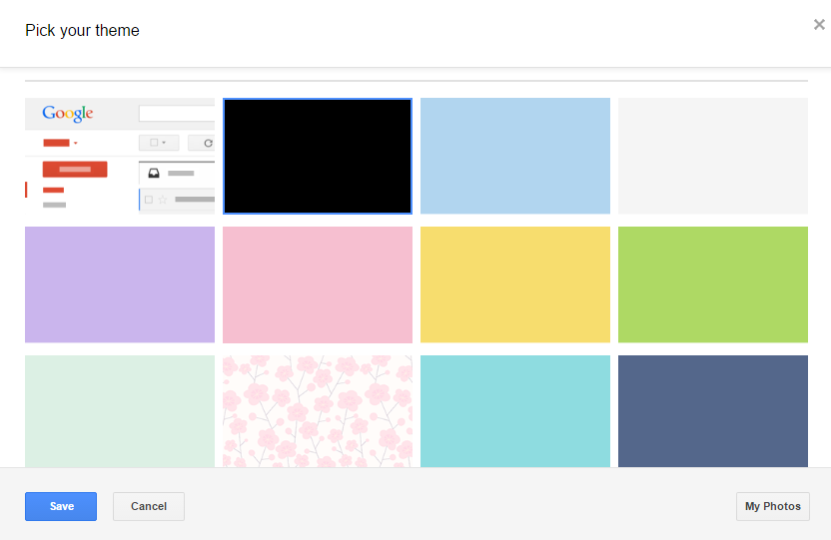Pick the dark slate blue theme swatch
The image size is (831, 540).
713,411
